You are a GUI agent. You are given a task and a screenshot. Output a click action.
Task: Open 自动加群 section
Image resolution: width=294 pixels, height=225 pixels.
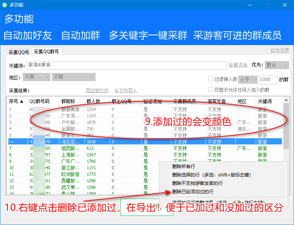click(81, 36)
